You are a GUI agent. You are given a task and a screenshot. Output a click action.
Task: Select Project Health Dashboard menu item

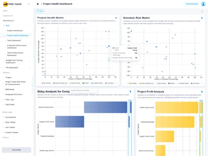[17, 35]
